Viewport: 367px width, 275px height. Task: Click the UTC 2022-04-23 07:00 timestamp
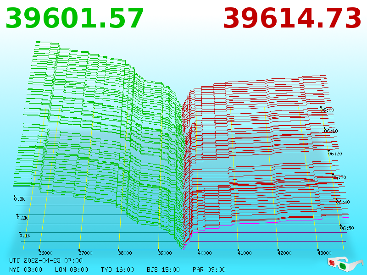pyautogui.click(x=46, y=260)
